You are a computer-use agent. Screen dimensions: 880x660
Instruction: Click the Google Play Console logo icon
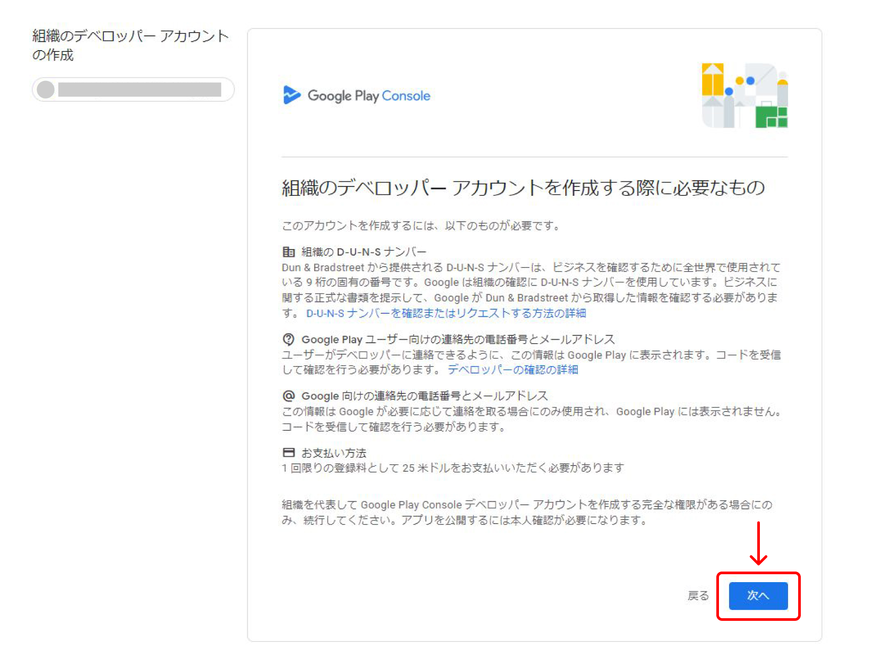pos(291,95)
